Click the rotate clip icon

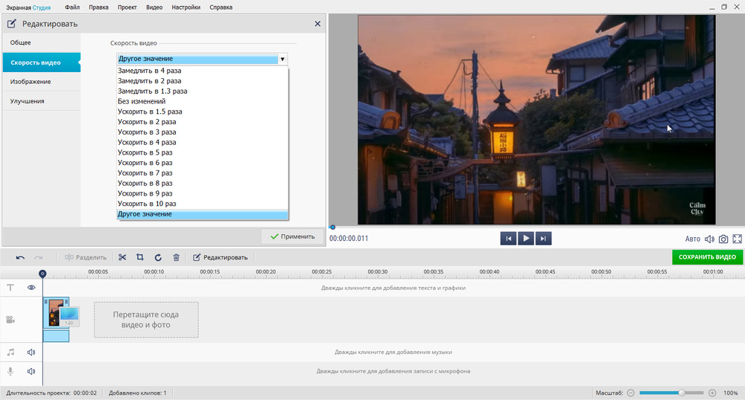158,257
